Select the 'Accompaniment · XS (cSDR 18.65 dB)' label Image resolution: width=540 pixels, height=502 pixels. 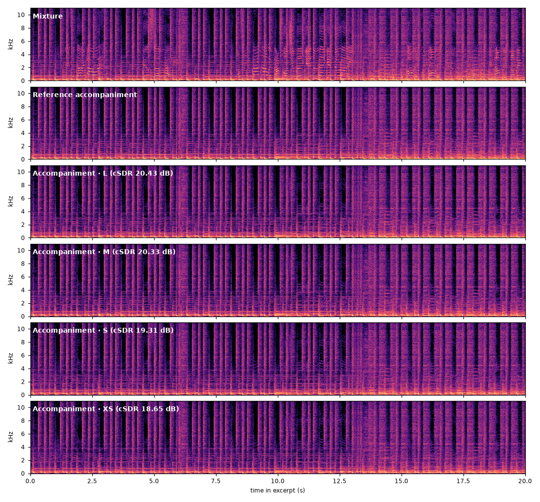point(106,409)
